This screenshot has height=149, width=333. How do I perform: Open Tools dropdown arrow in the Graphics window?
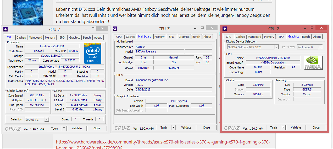click(283, 127)
